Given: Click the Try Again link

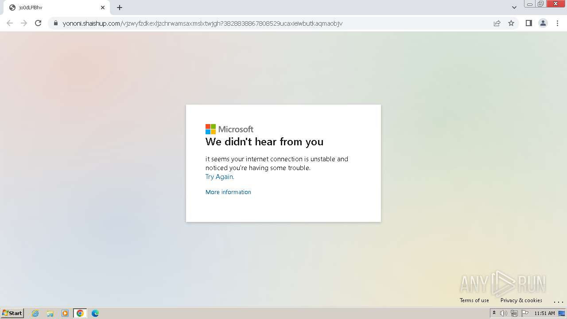Looking at the screenshot, I should click(220, 177).
